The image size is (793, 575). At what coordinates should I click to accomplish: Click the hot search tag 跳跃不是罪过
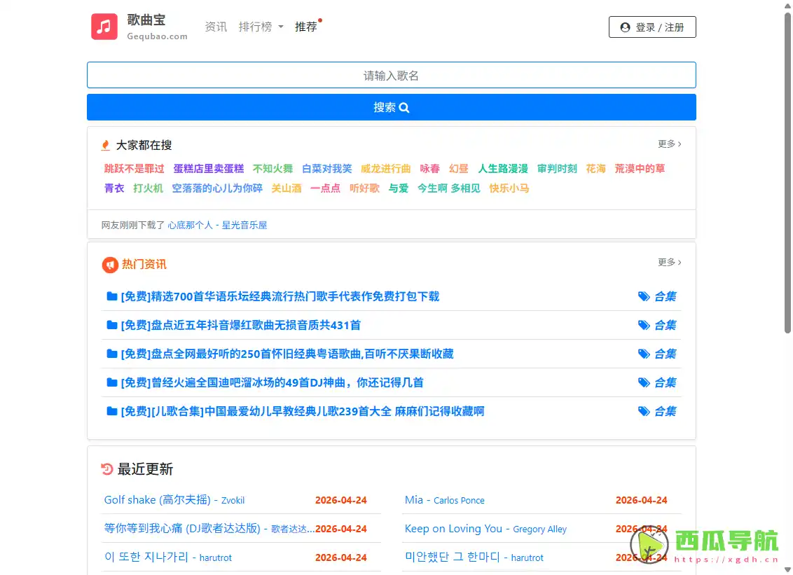134,169
